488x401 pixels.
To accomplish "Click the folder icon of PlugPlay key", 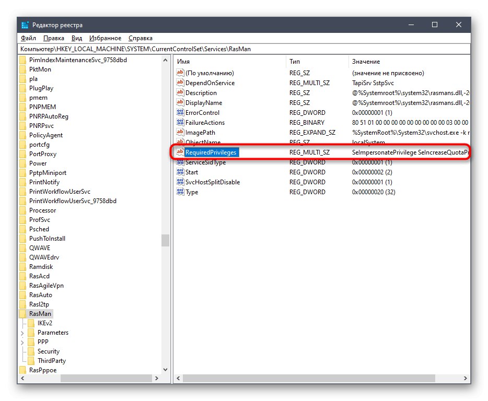I will pyautogui.click(x=22, y=88).
